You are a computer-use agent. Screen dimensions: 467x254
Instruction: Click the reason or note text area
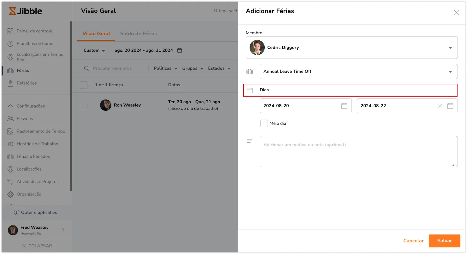[359, 151]
